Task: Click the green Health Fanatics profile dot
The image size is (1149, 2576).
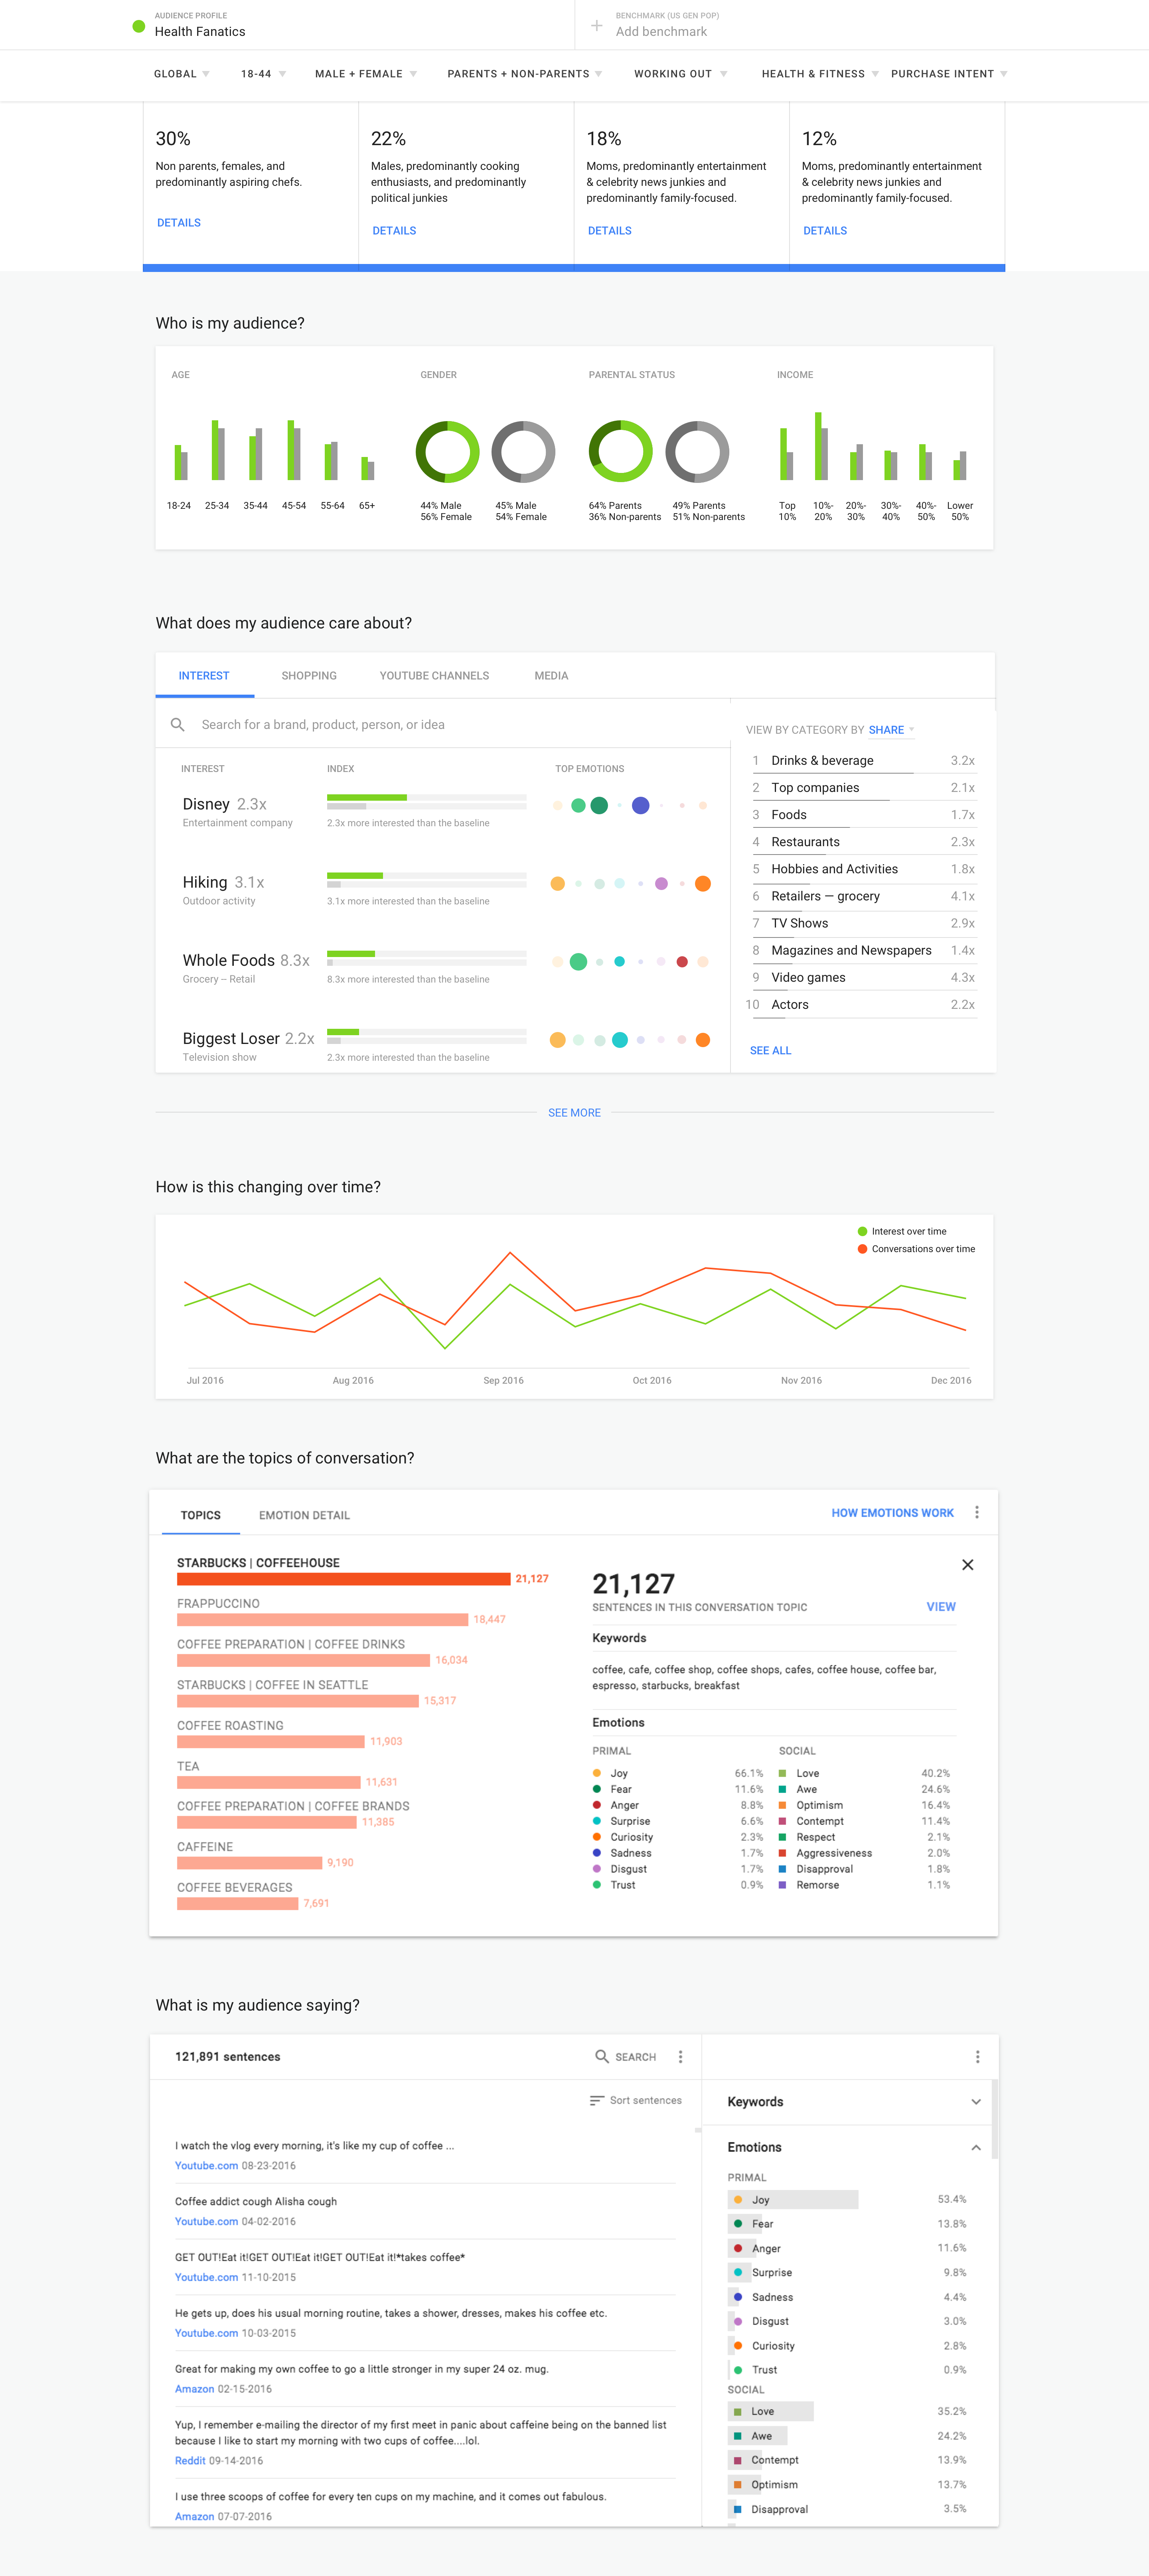Action: (x=139, y=26)
